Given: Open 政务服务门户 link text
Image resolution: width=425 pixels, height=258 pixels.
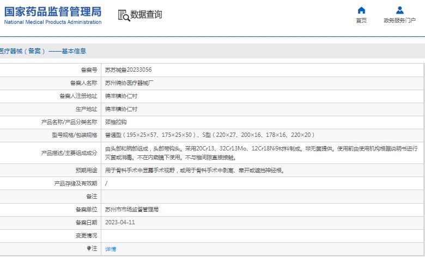Looking at the screenshot, I should (400, 21).
